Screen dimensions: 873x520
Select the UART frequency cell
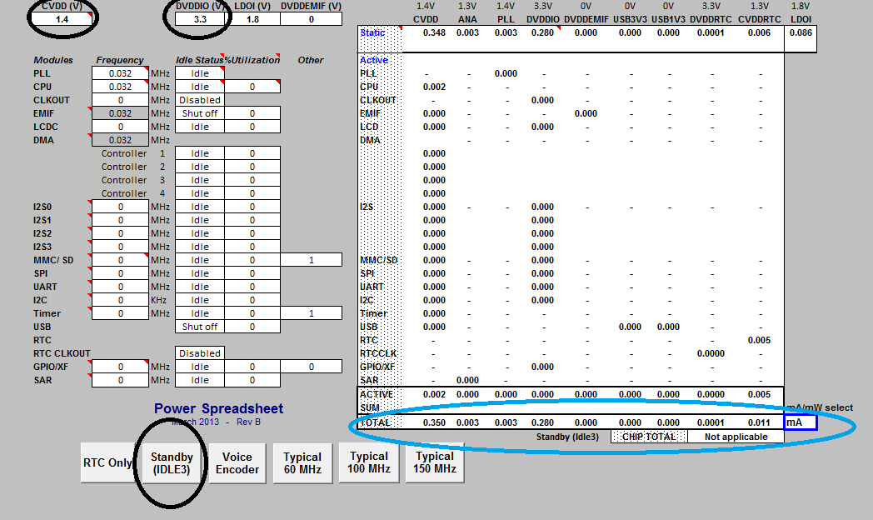[x=120, y=287]
